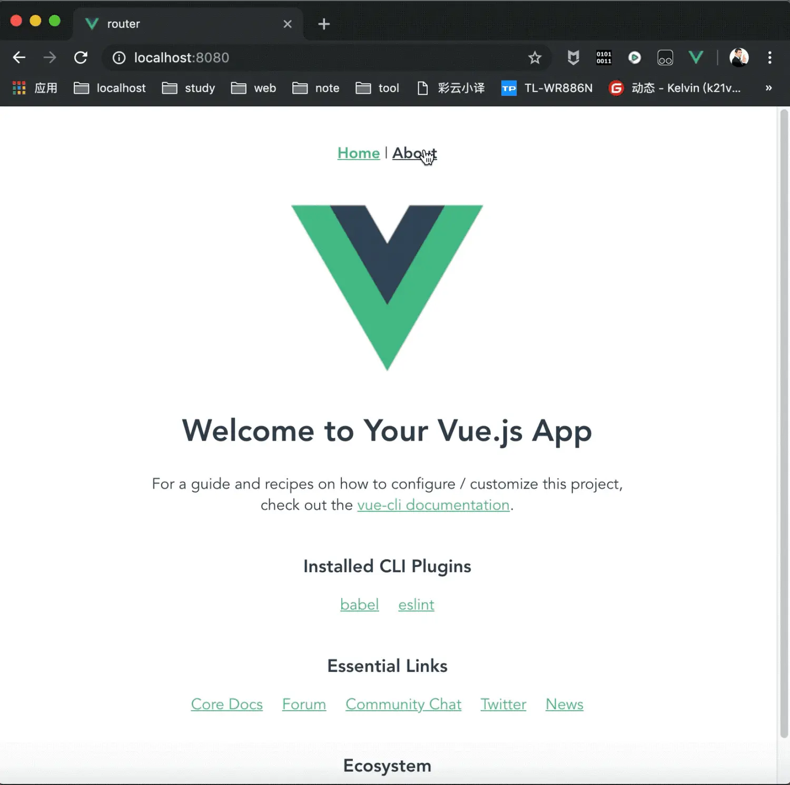Click the Installed CLI Plugins heading
The width and height of the screenshot is (790, 785).
click(x=387, y=567)
